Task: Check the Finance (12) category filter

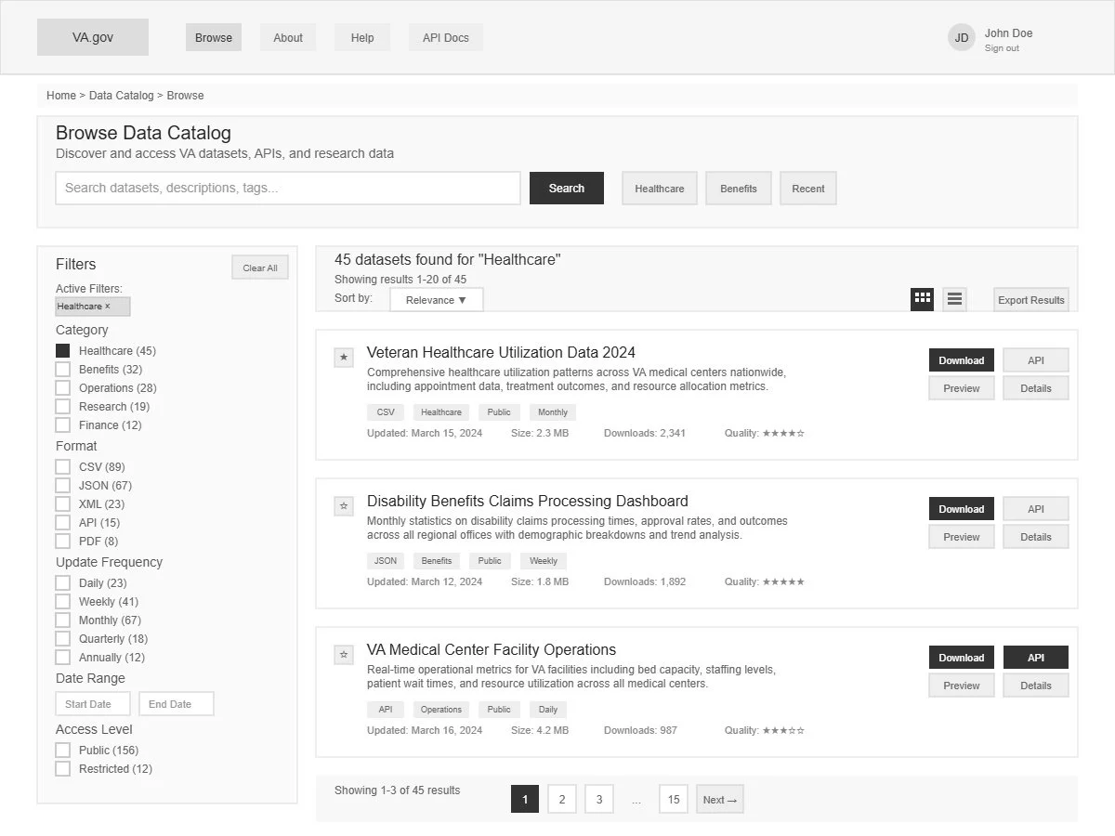Action: coord(63,425)
